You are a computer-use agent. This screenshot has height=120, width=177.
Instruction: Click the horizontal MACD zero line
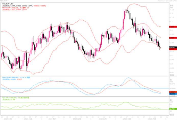tap(77, 88)
